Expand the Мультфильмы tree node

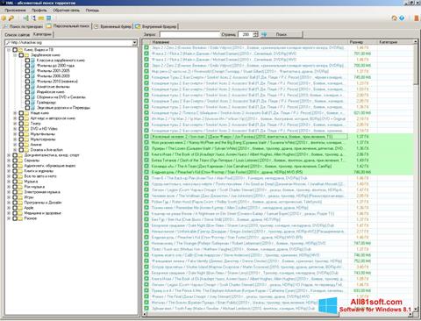tap(15, 134)
